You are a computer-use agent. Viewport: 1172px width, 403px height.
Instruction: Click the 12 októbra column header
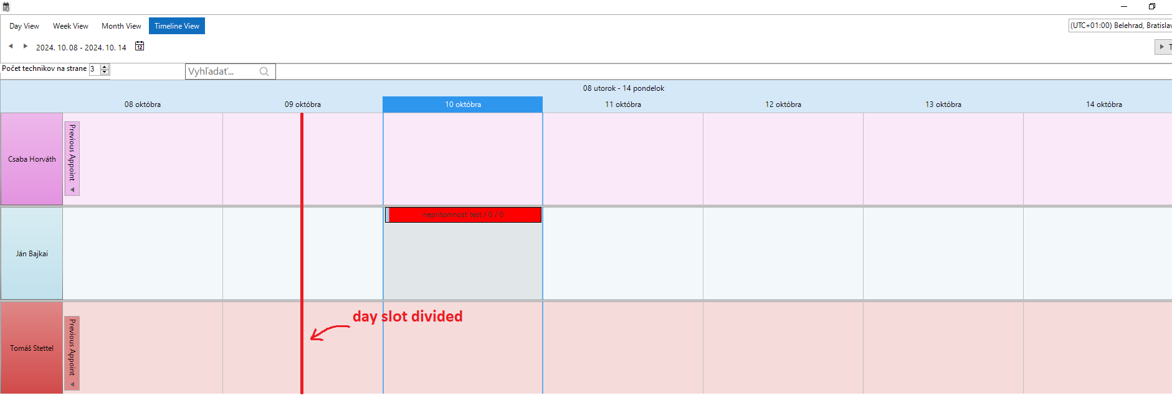783,104
